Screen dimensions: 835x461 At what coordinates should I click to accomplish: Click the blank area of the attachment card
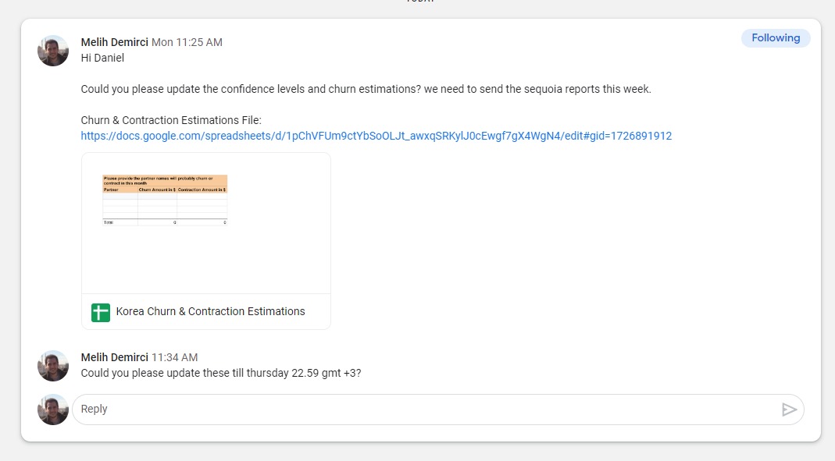[273, 257]
